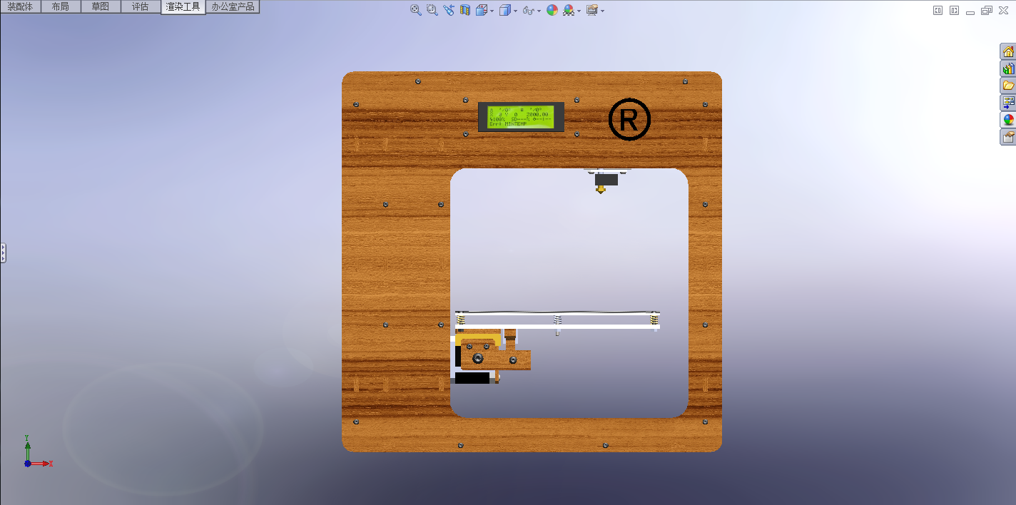Select the 渲染工具 tab
The image size is (1016, 505).
(183, 7)
